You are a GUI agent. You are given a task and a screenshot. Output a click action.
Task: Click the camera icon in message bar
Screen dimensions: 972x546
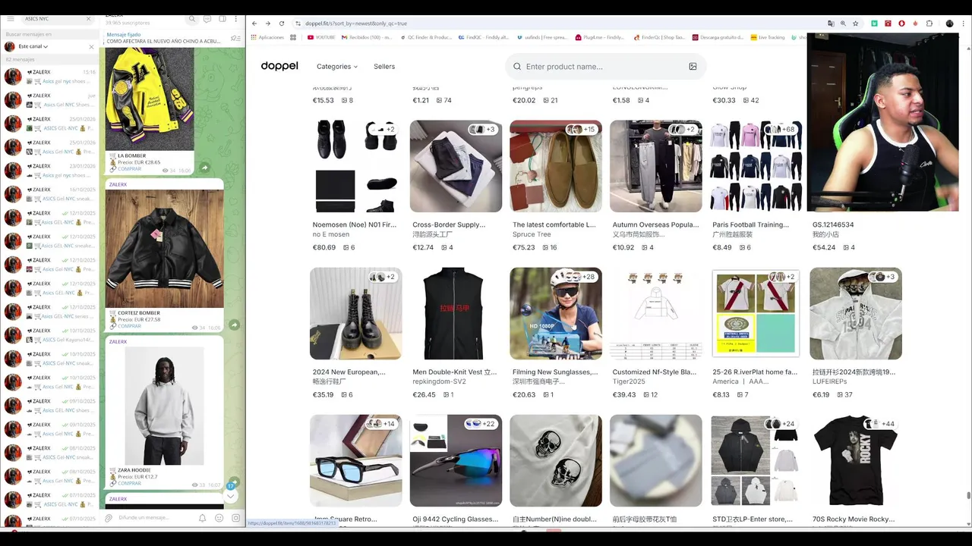pyautogui.click(x=236, y=518)
